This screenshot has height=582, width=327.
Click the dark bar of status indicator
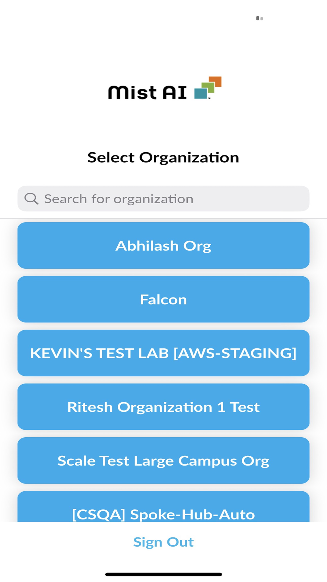click(x=258, y=18)
